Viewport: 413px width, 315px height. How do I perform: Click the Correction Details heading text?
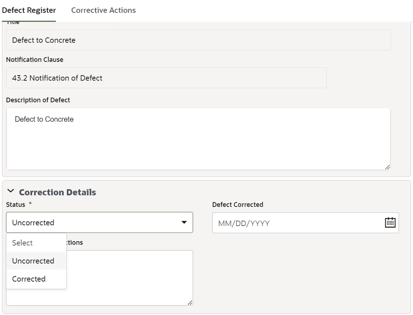click(x=58, y=192)
